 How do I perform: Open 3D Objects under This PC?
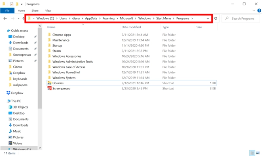(x=20, y=107)
